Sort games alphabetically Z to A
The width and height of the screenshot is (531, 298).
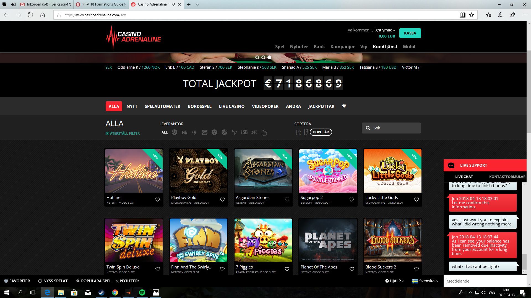(306, 132)
